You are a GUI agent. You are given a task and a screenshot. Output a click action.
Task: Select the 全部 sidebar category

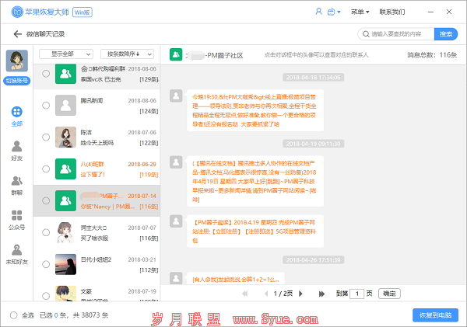16,117
